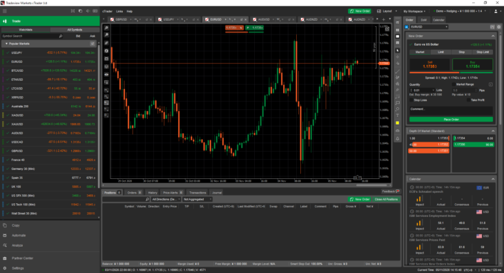Tick the Market Range checkbox
This screenshot has width=504, height=273.
pyautogui.click(x=454, y=84)
